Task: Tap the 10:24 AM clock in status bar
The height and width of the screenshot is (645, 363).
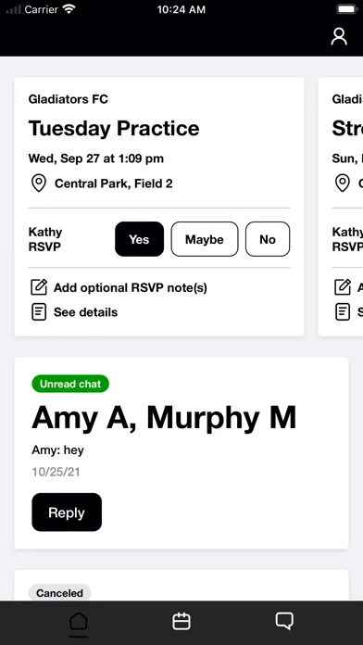Action: tap(181, 9)
